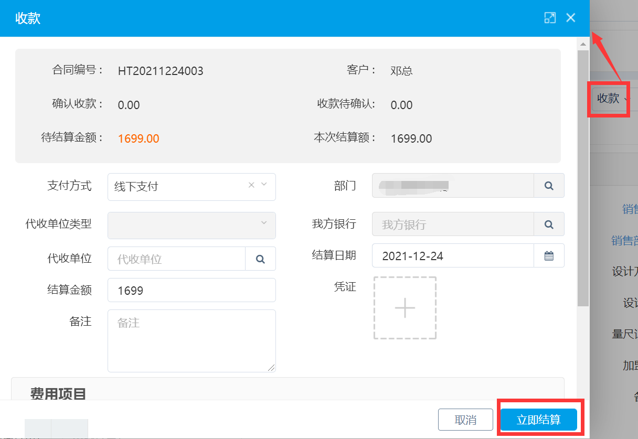Click the customer name 邓总
The height and width of the screenshot is (439, 638).
tap(401, 71)
